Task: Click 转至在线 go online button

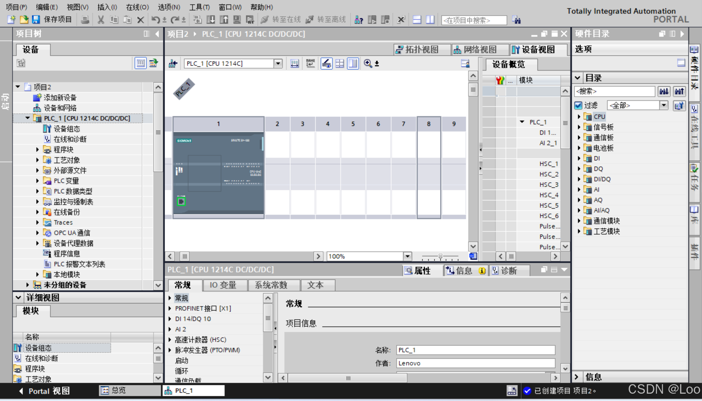Action: (281, 20)
